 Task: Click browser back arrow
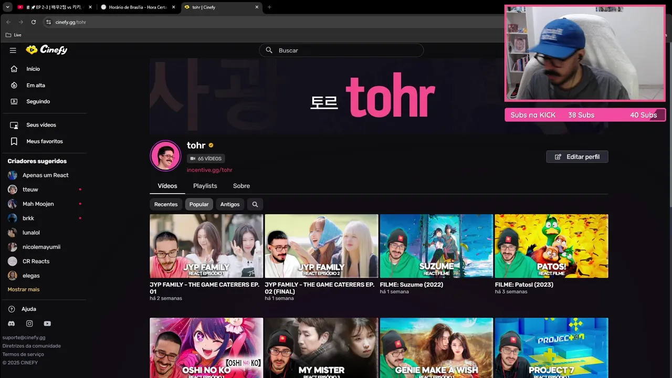click(x=8, y=22)
